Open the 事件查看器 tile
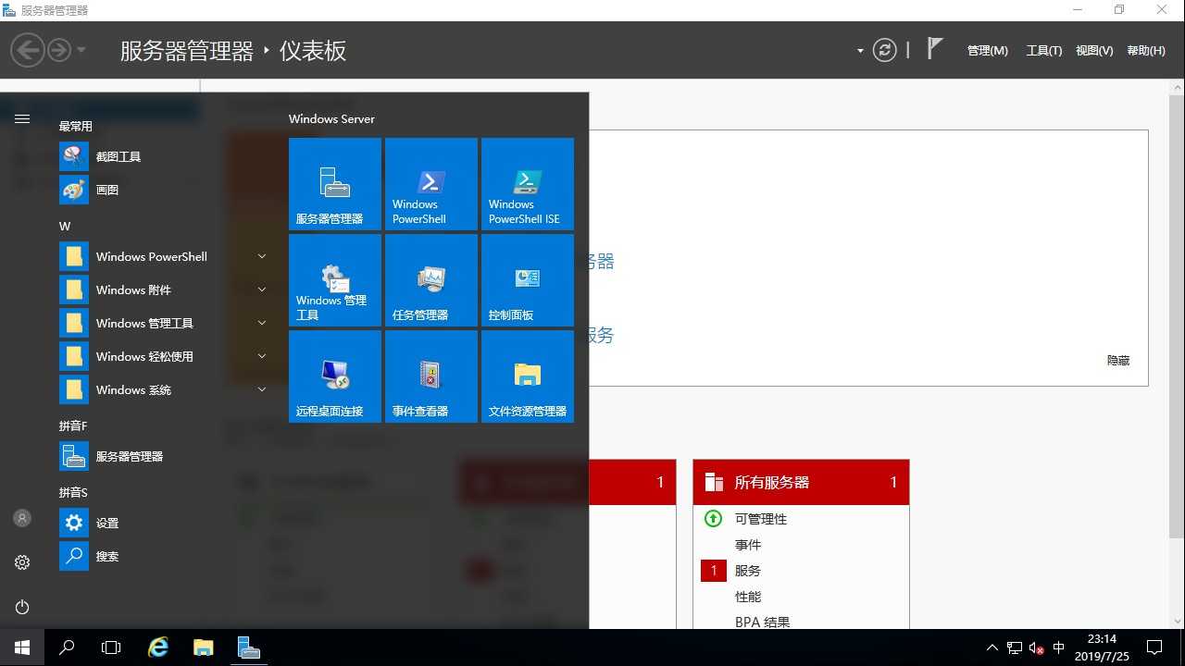 click(x=431, y=376)
